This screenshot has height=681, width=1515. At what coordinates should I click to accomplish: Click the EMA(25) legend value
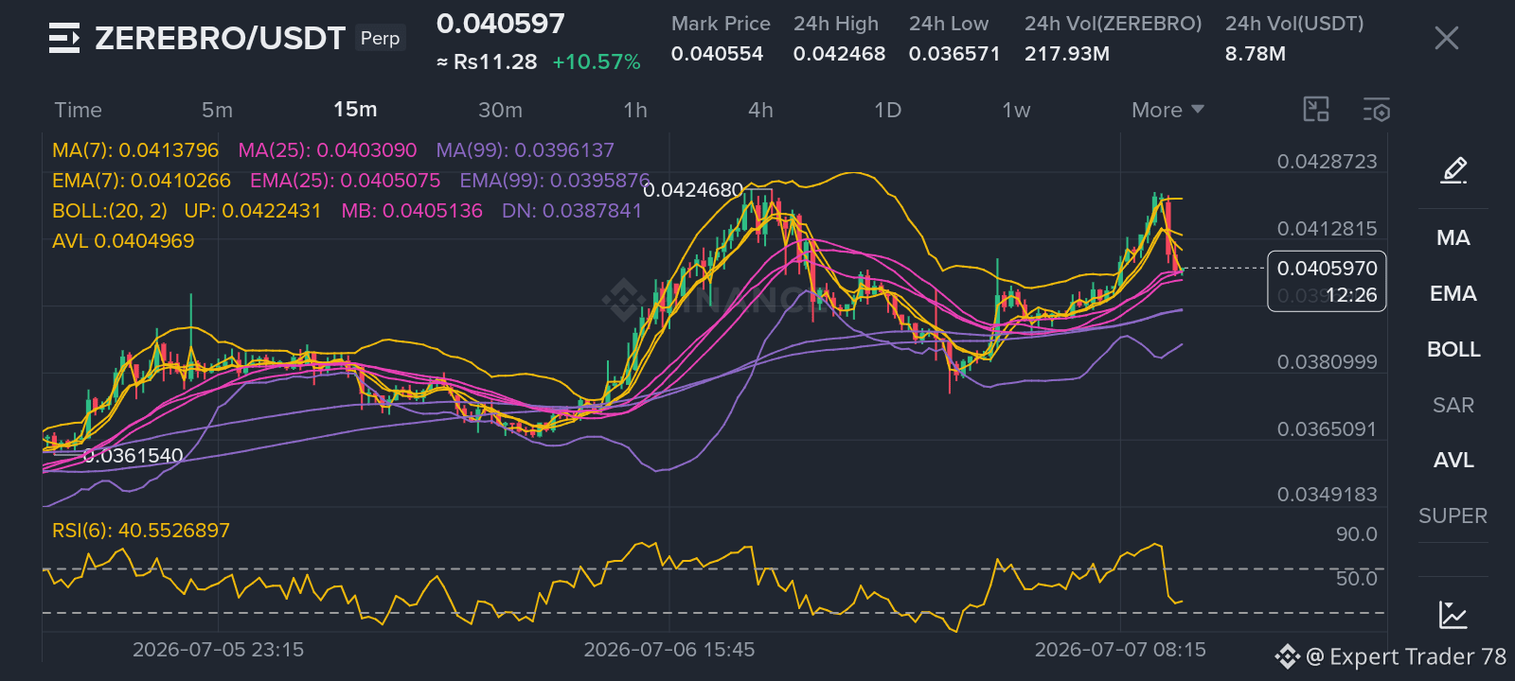tap(346, 181)
